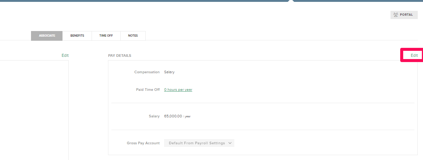Click the Salary field label
Image resolution: width=423 pixels, height=160 pixels.
coord(154,116)
